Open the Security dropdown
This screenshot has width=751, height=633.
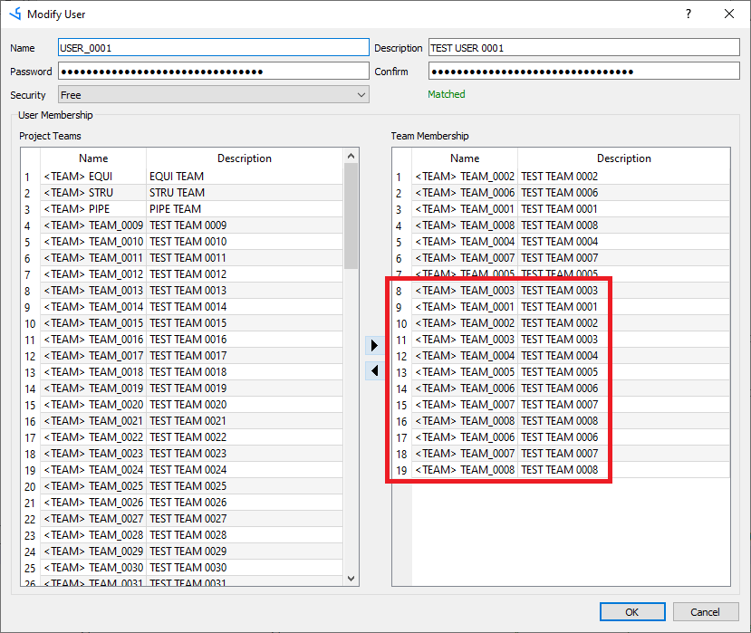click(215, 94)
